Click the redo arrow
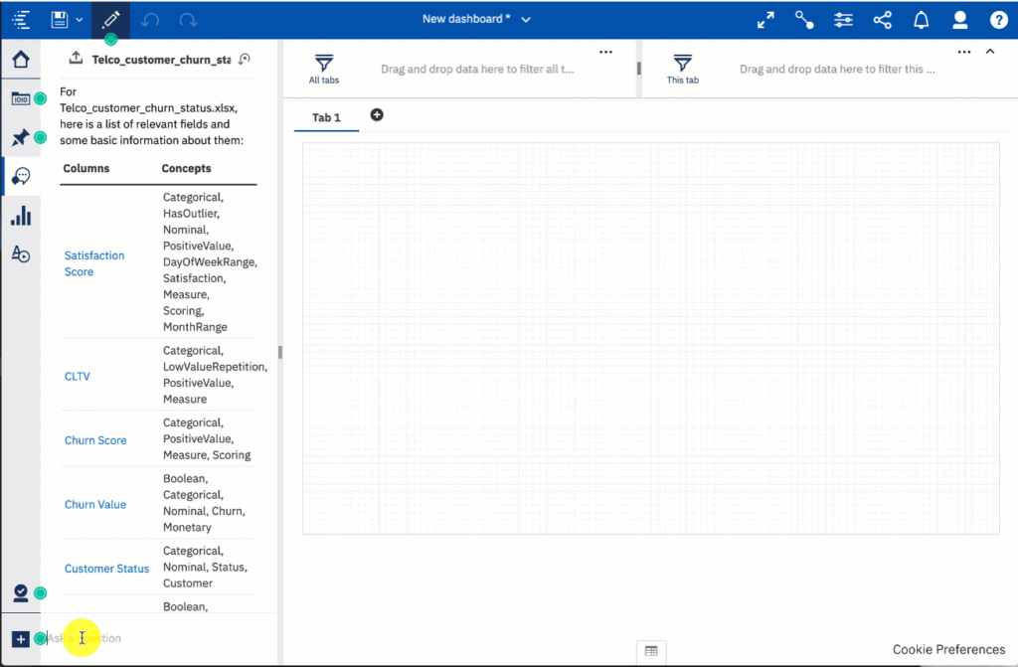Viewport: 1018px width, 667px height. (188, 20)
